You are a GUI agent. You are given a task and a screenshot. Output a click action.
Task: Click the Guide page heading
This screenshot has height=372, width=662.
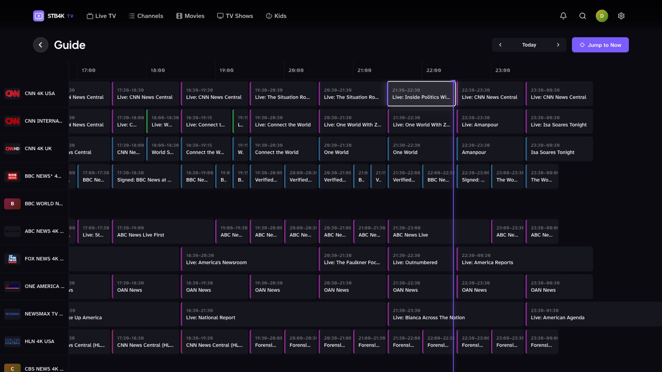tap(70, 45)
